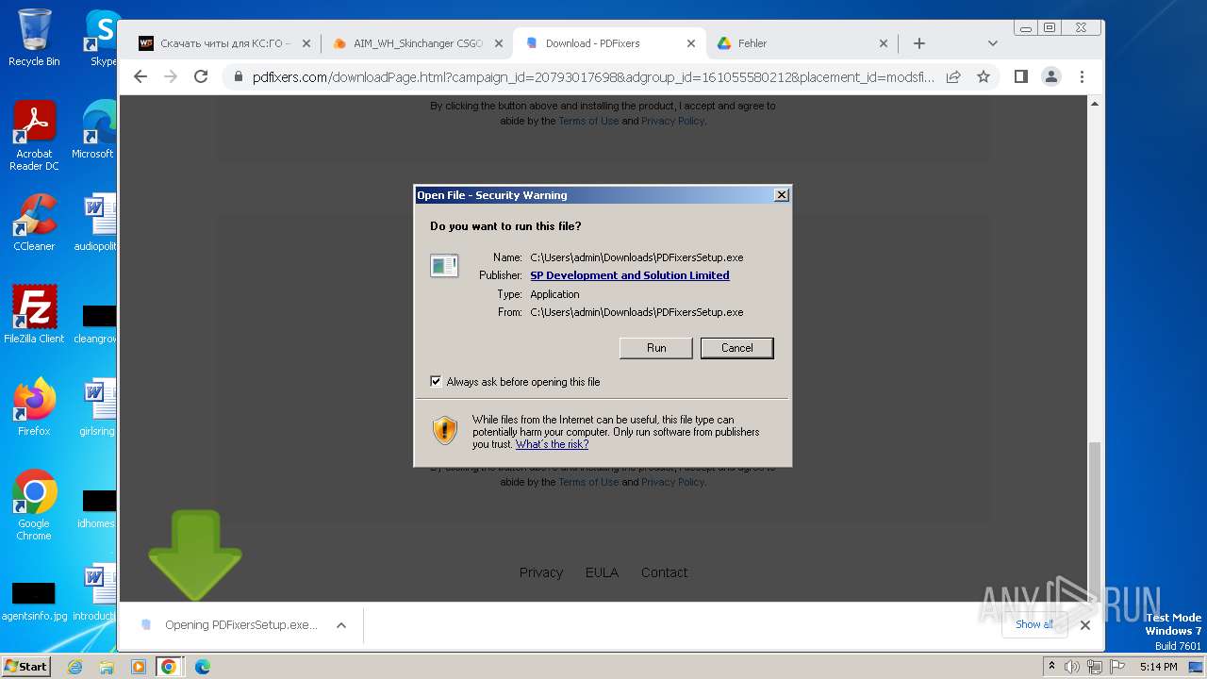Open the Privacy footer link
The image size is (1207, 679).
tap(541, 572)
